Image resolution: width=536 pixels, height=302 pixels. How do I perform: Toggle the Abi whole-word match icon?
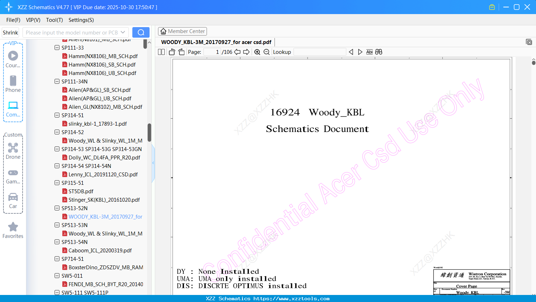point(369,52)
